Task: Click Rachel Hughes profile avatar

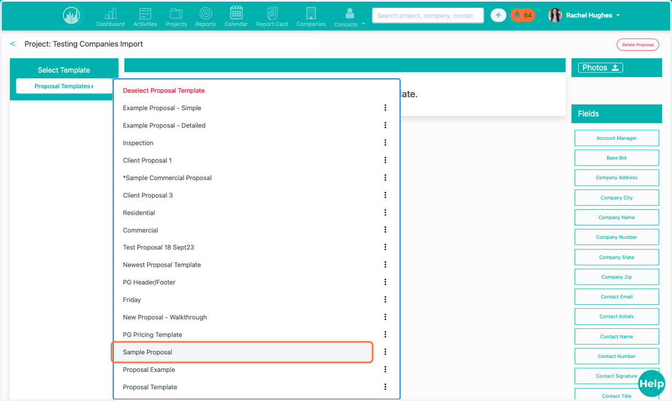Action: click(x=554, y=16)
